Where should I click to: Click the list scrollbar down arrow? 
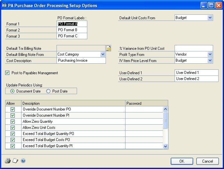click(x=165, y=146)
